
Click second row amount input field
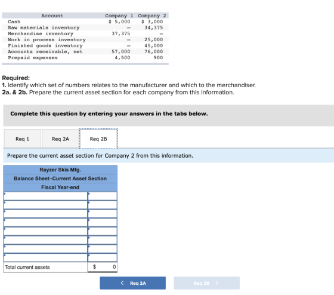pos(103,205)
